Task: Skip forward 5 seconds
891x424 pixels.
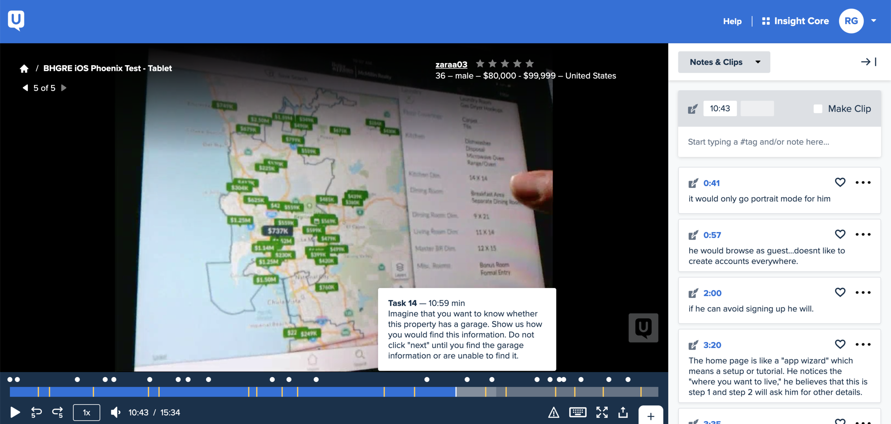Action: pyautogui.click(x=58, y=412)
